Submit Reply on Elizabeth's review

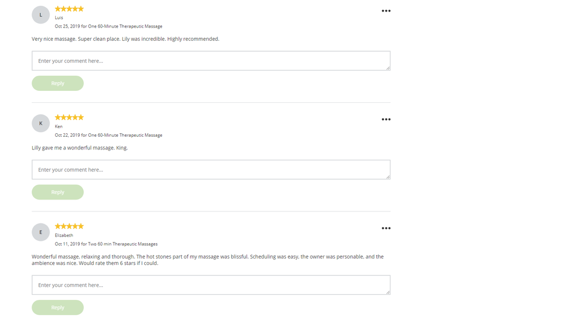point(57,307)
